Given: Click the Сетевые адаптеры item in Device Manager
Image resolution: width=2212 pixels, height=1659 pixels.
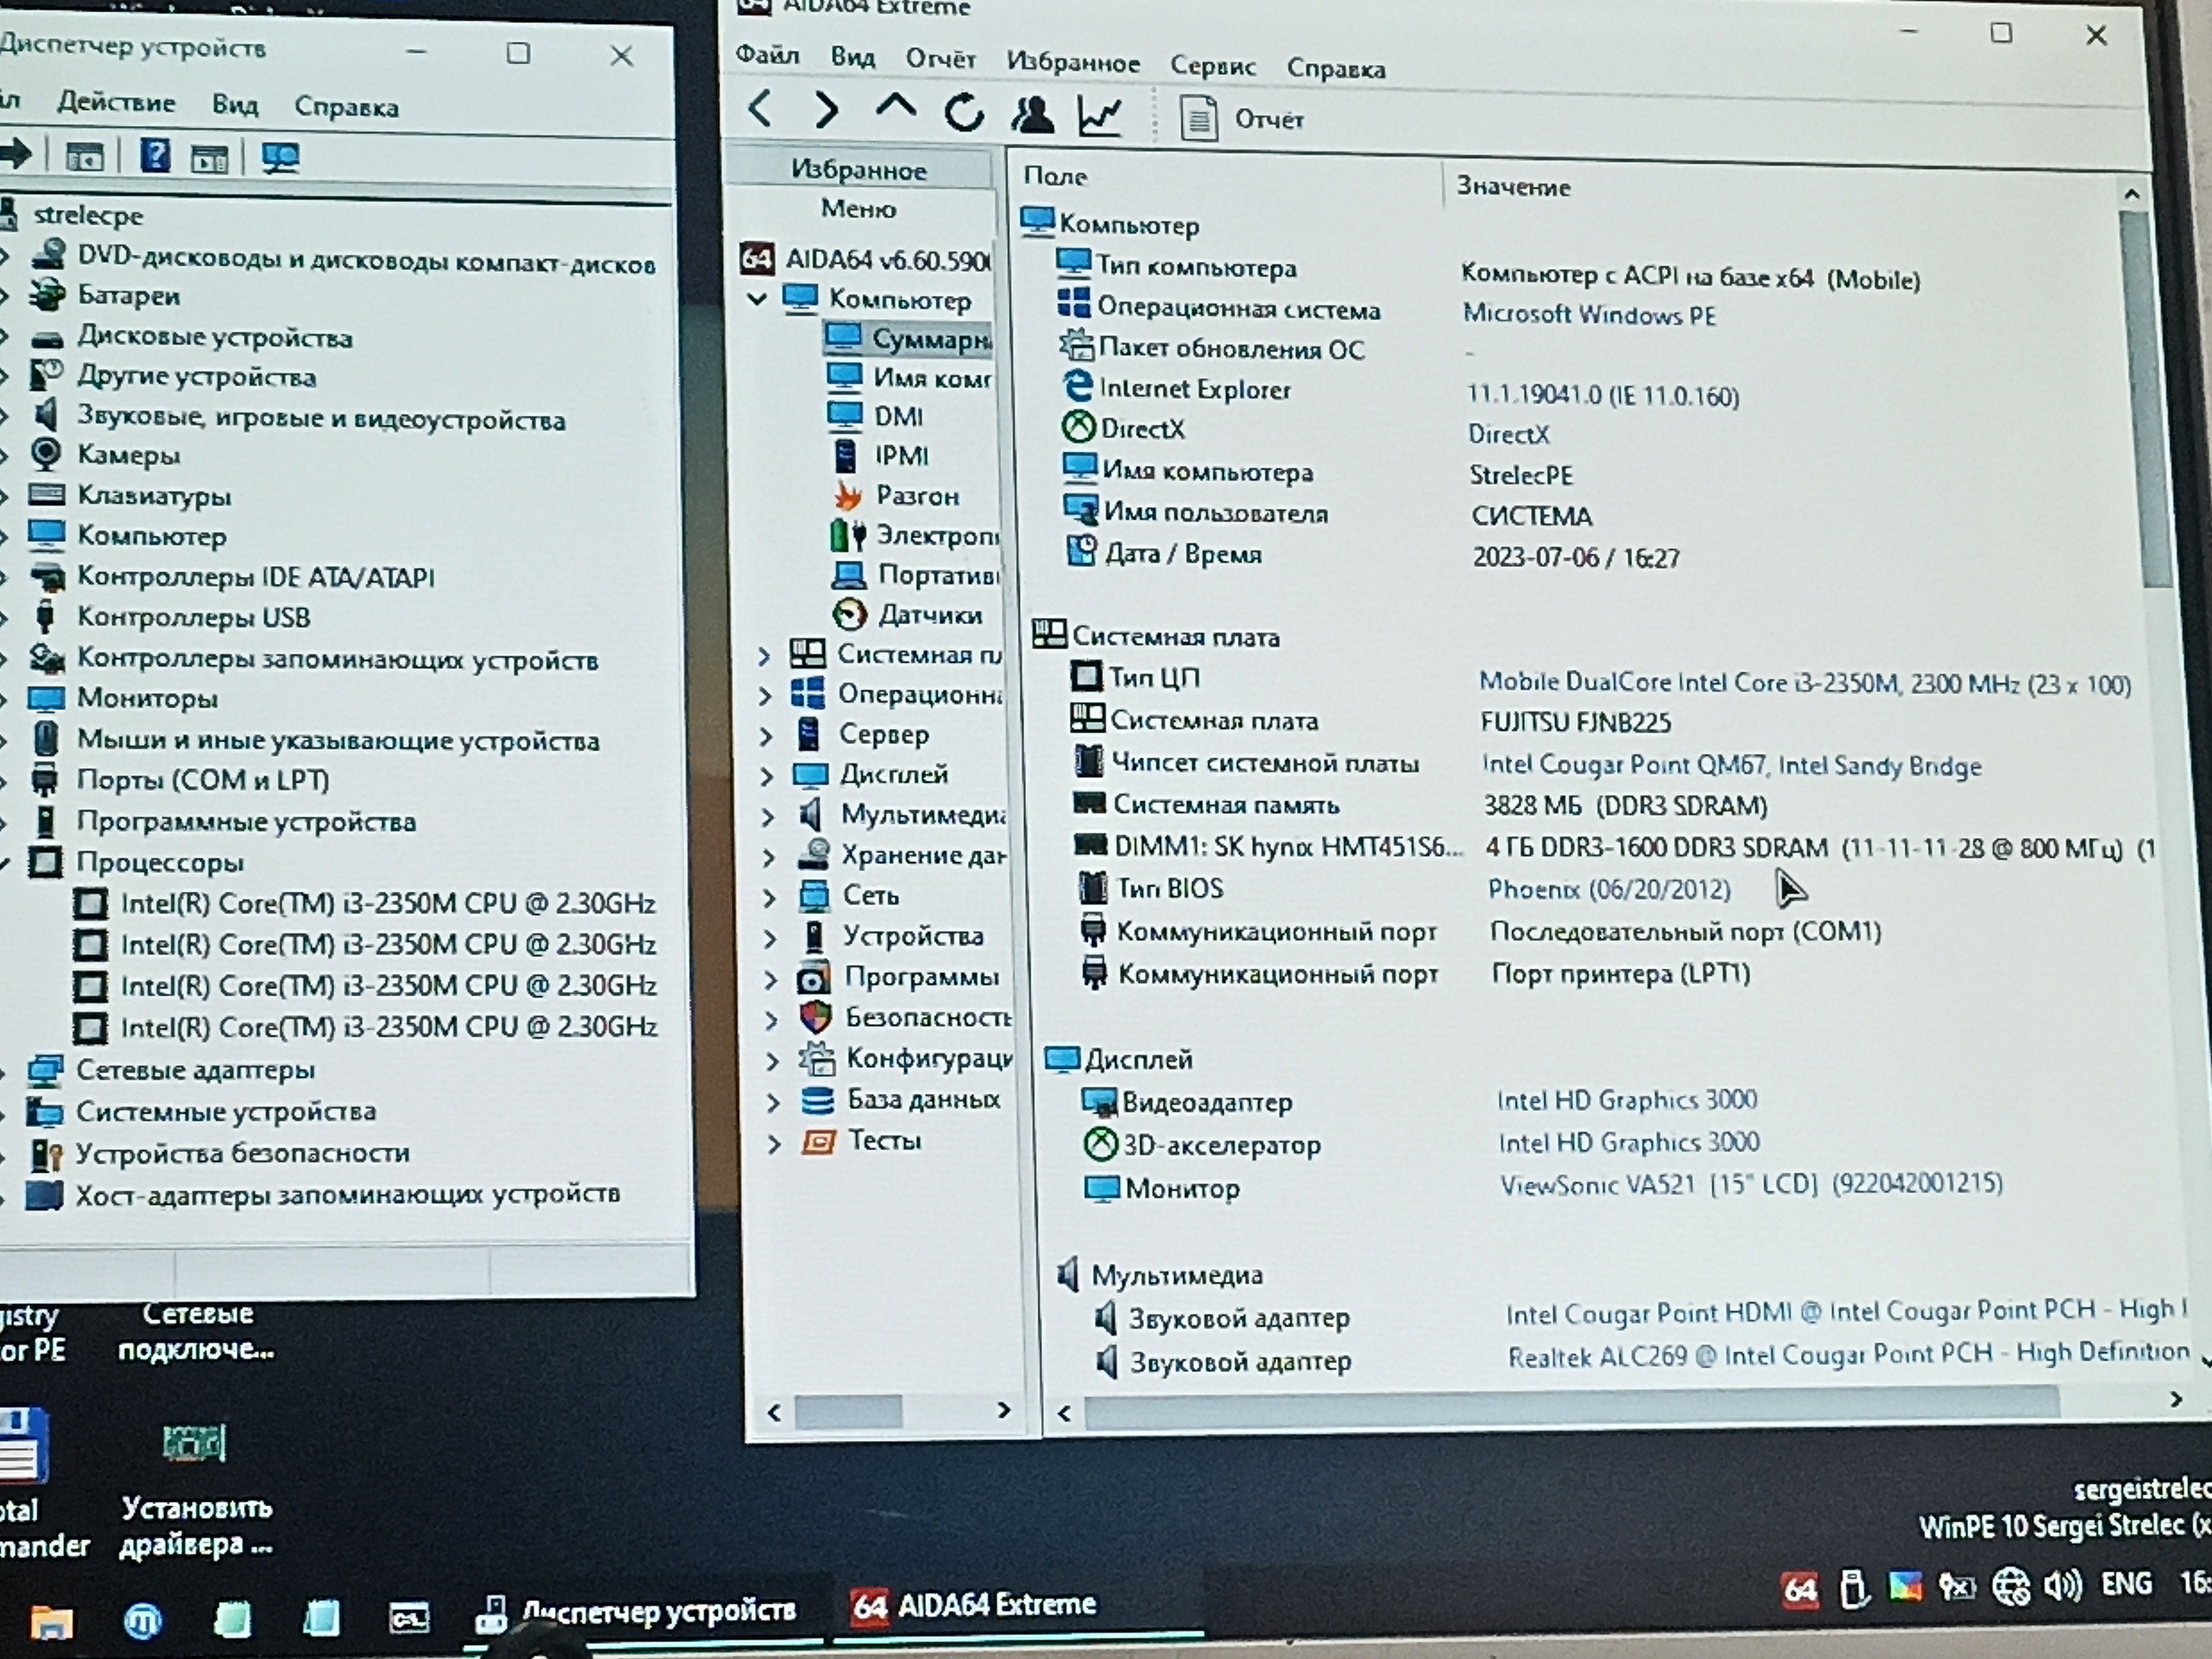Looking at the screenshot, I should [x=196, y=1070].
